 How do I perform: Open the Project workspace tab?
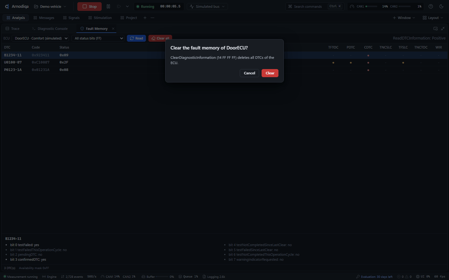tap(129, 18)
